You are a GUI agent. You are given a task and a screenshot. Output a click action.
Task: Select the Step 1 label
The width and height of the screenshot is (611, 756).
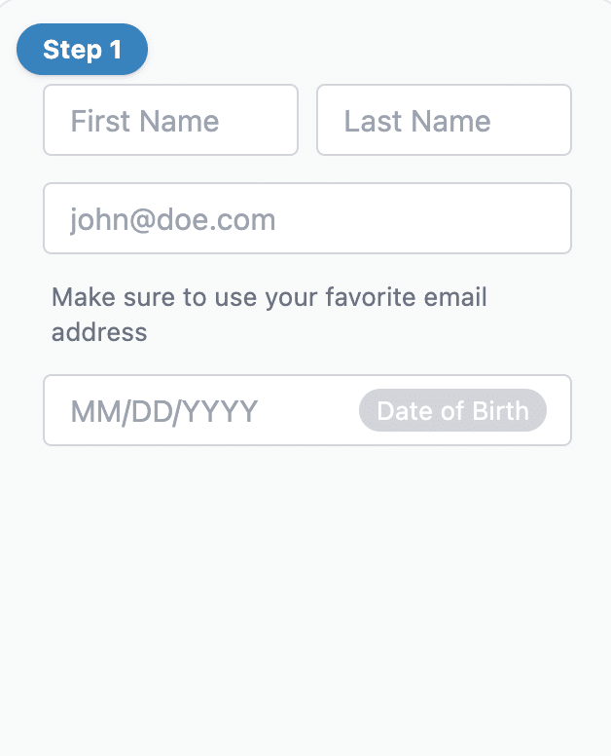pos(82,50)
